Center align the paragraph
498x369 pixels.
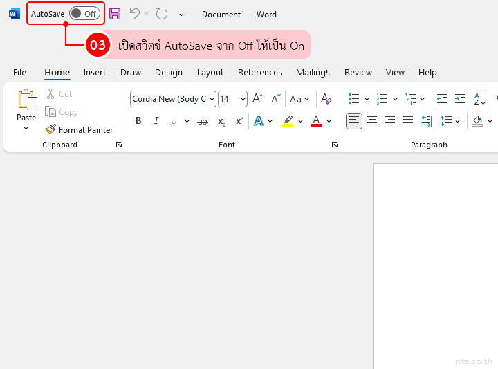pyautogui.click(x=372, y=121)
